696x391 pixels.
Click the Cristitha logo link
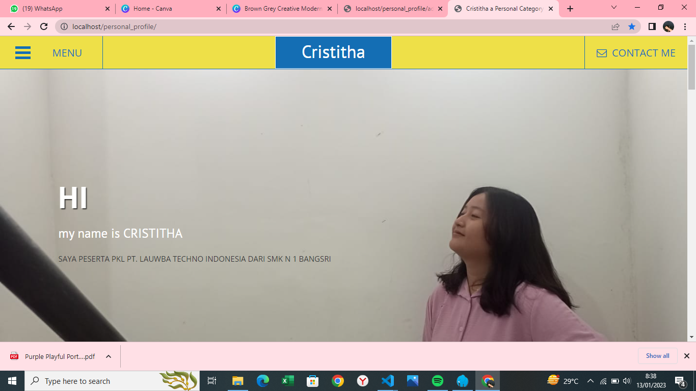[x=333, y=52]
